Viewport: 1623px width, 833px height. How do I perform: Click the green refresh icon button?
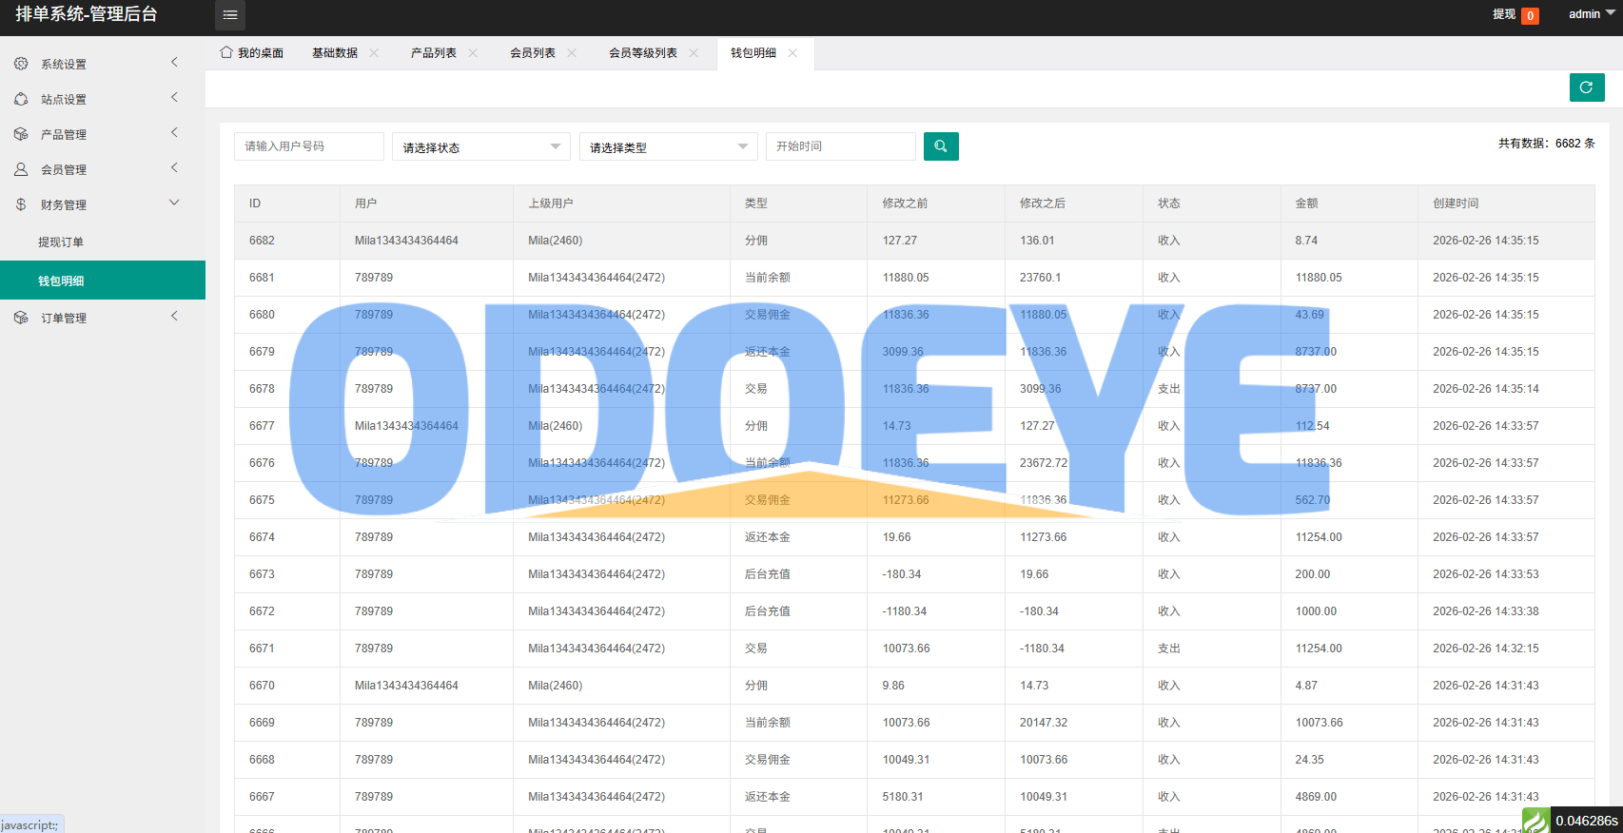pos(1586,87)
